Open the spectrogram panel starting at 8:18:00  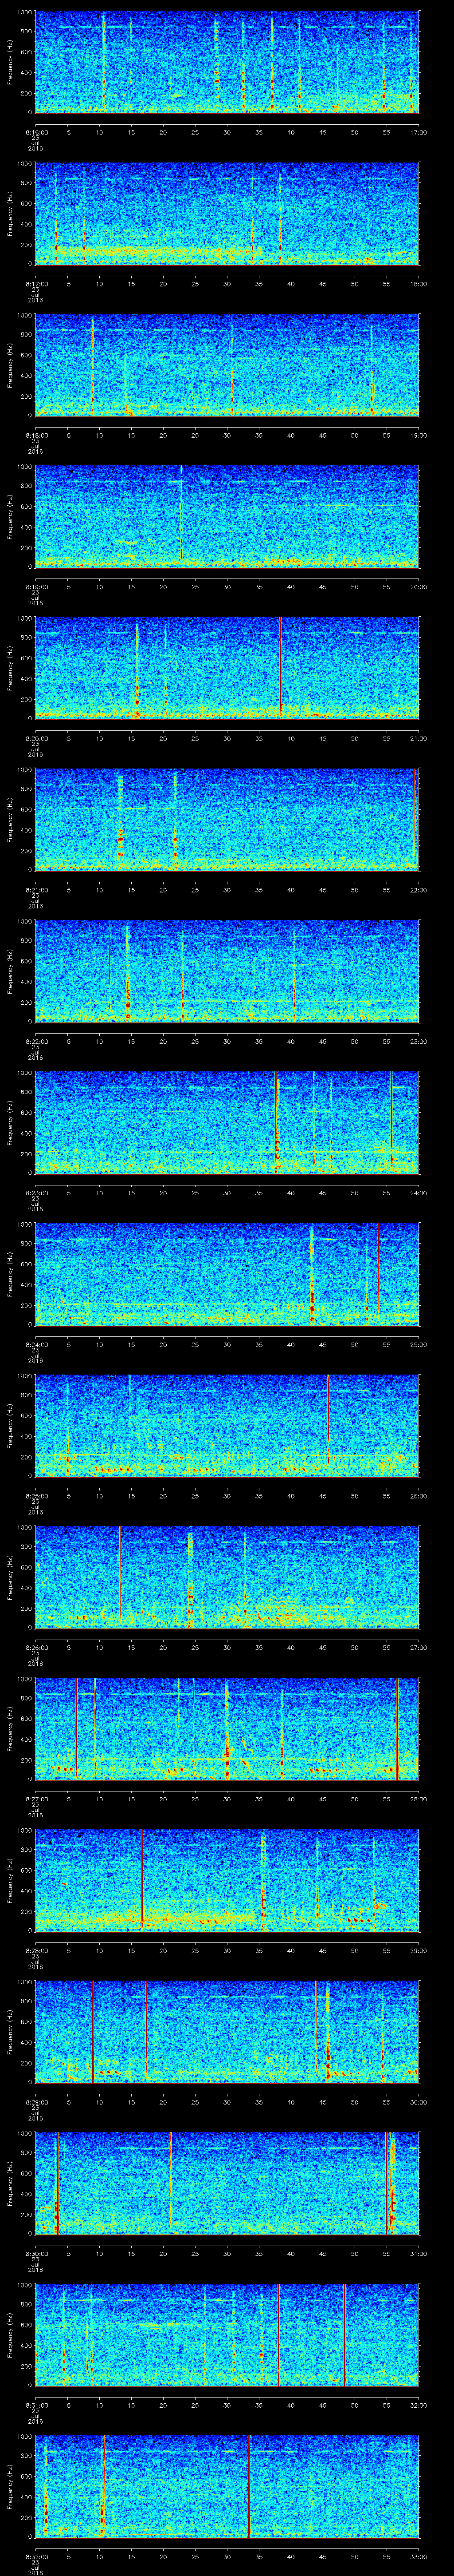point(227,365)
